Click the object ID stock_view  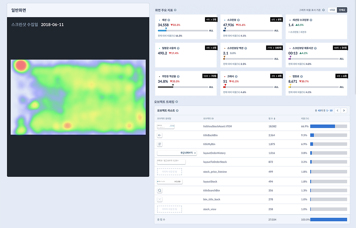(x=210, y=209)
